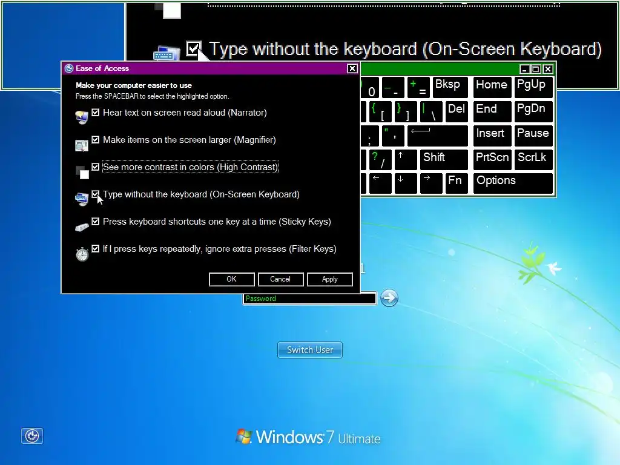Click the Switch User button
This screenshot has height=465, width=620.
pos(310,350)
